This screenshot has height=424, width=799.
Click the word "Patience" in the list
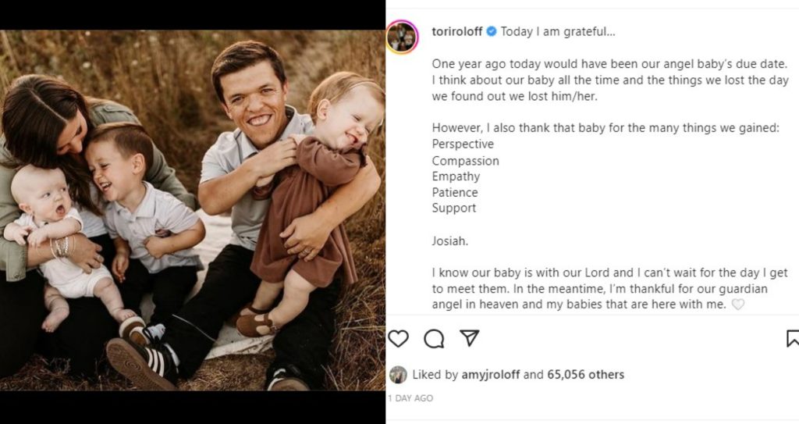(455, 192)
